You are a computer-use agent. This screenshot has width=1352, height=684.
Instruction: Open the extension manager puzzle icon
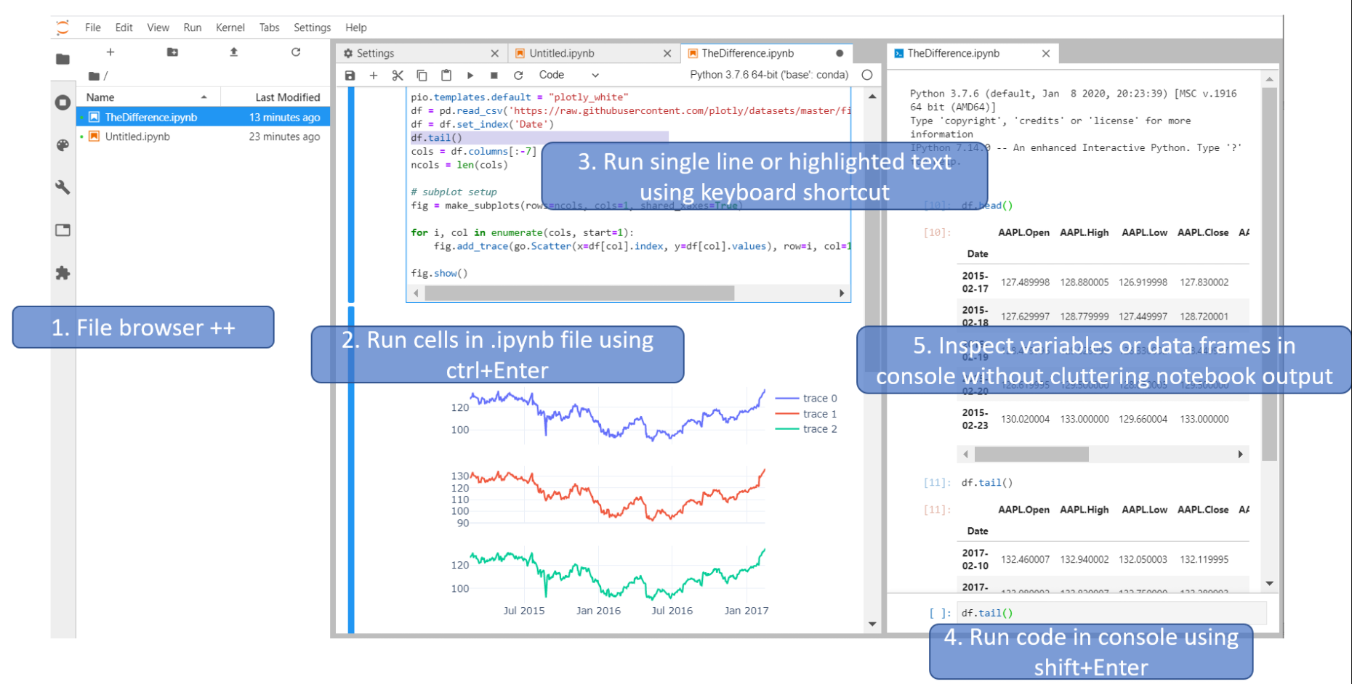tap(63, 273)
